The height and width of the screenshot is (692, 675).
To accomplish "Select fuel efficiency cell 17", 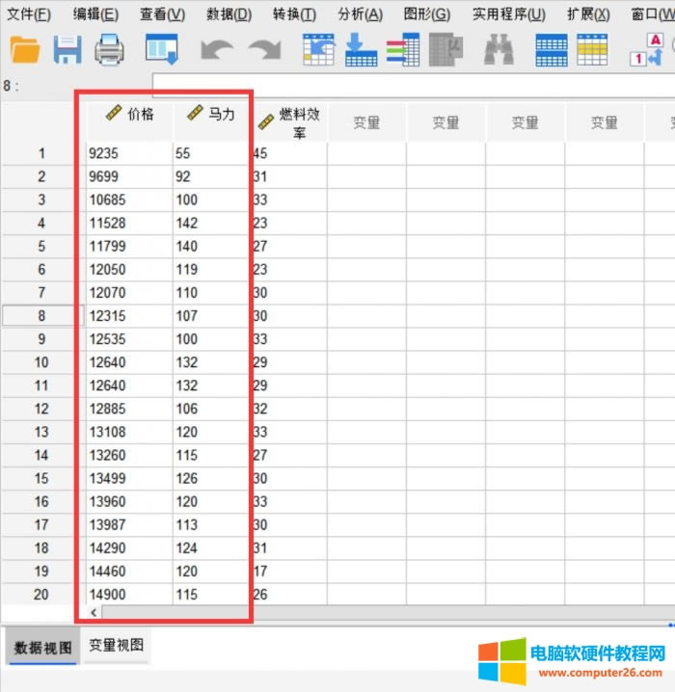I will pos(290,572).
